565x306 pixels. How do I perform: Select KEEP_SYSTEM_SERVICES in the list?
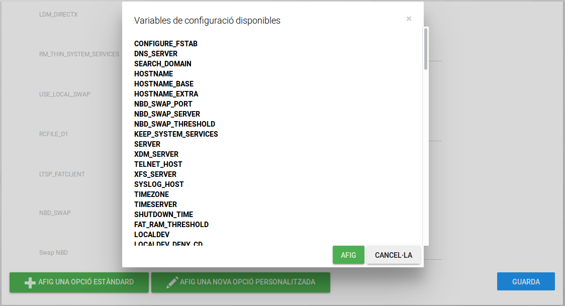176,134
